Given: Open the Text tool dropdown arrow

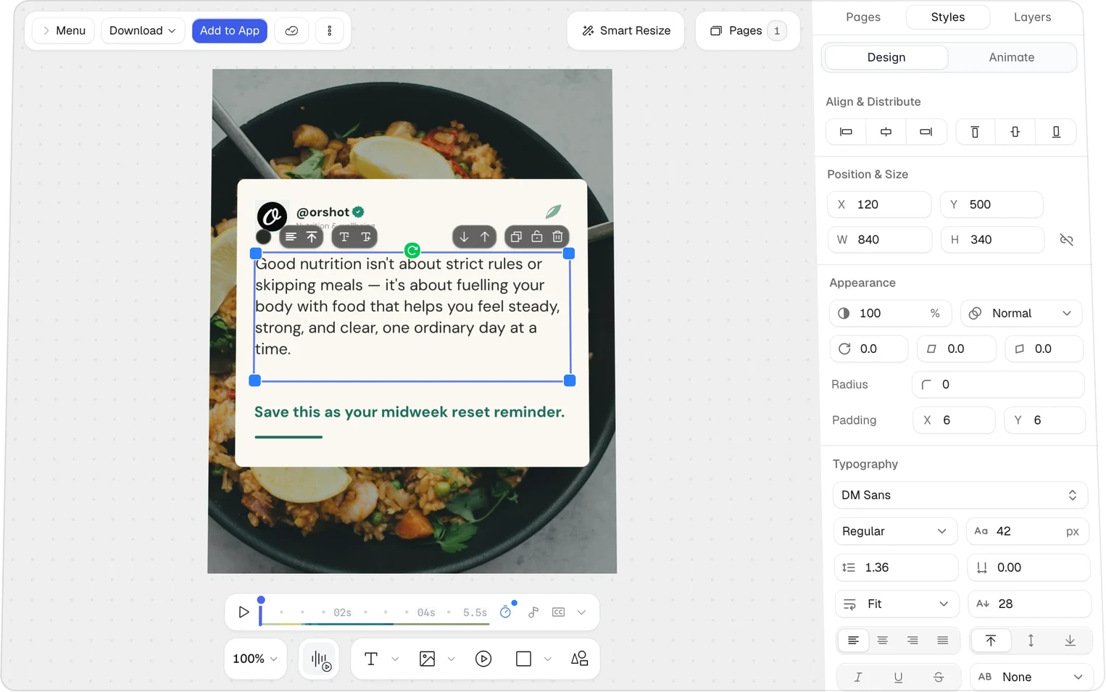Looking at the screenshot, I should (395, 659).
